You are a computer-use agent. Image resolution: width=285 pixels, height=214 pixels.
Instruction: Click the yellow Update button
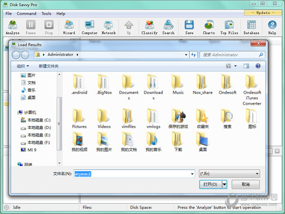click(263, 13)
